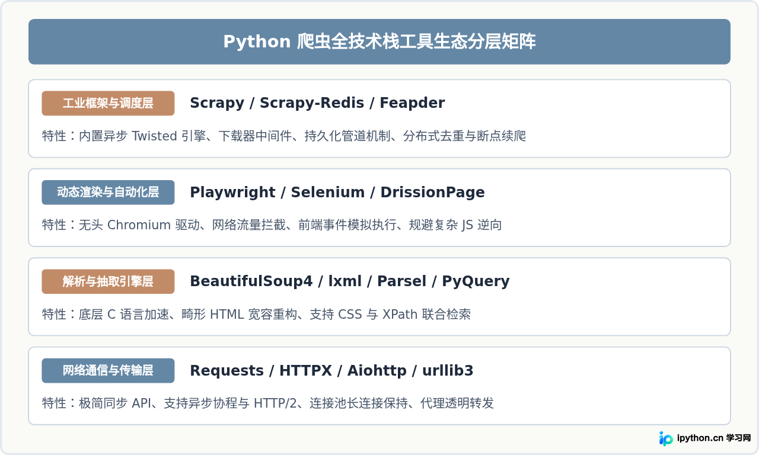Select the 解析与抽取引擎层 label badge

click(x=108, y=281)
